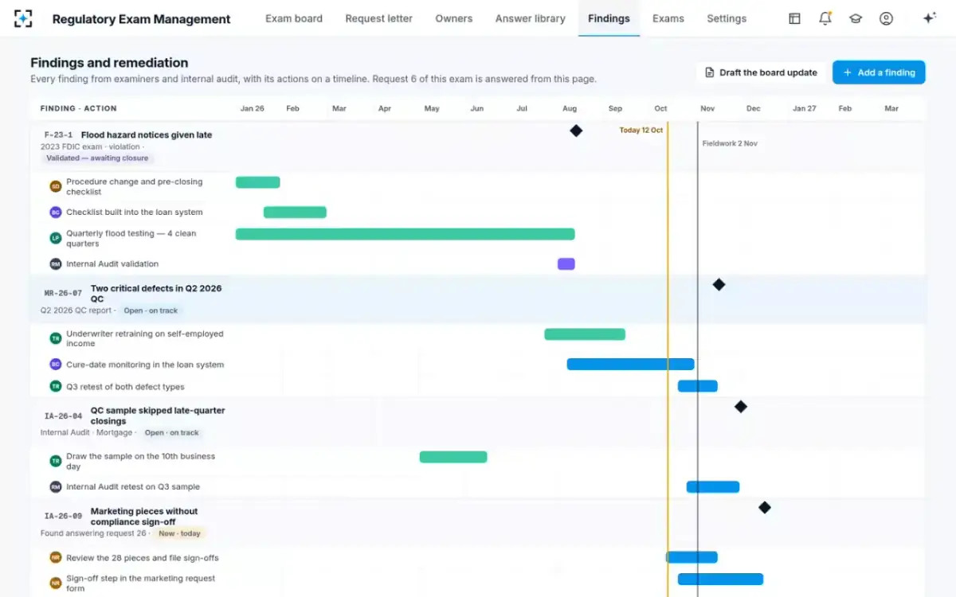Image resolution: width=956 pixels, height=597 pixels.
Task: Open the Answer library tab
Action: click(x=531, y=18)
